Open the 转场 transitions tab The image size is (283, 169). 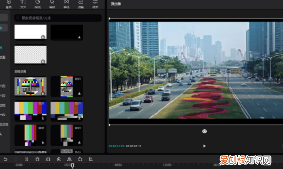point(67,4)
